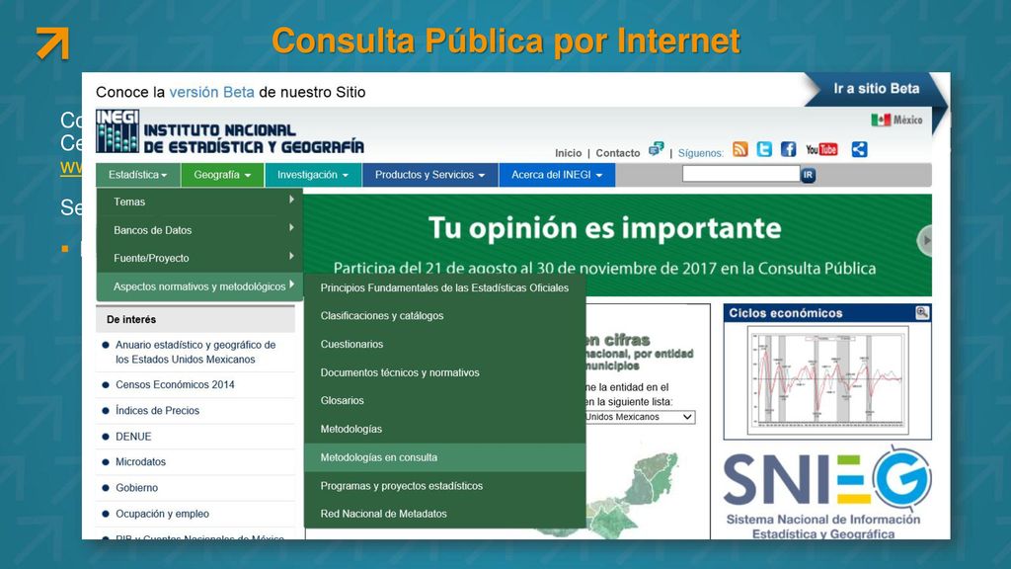This screenshot has height=569, width=1011.
Task: Expand Bancos de Datos submenu
Action: pyautogui.click(x=199, y=229)
